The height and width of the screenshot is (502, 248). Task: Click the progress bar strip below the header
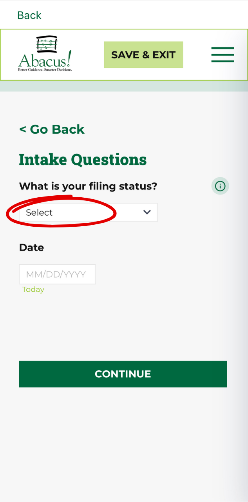pos(124,86)
